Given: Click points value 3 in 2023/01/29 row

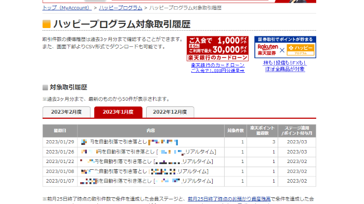Looking at the screenshot, I should [x=274, y=142].
